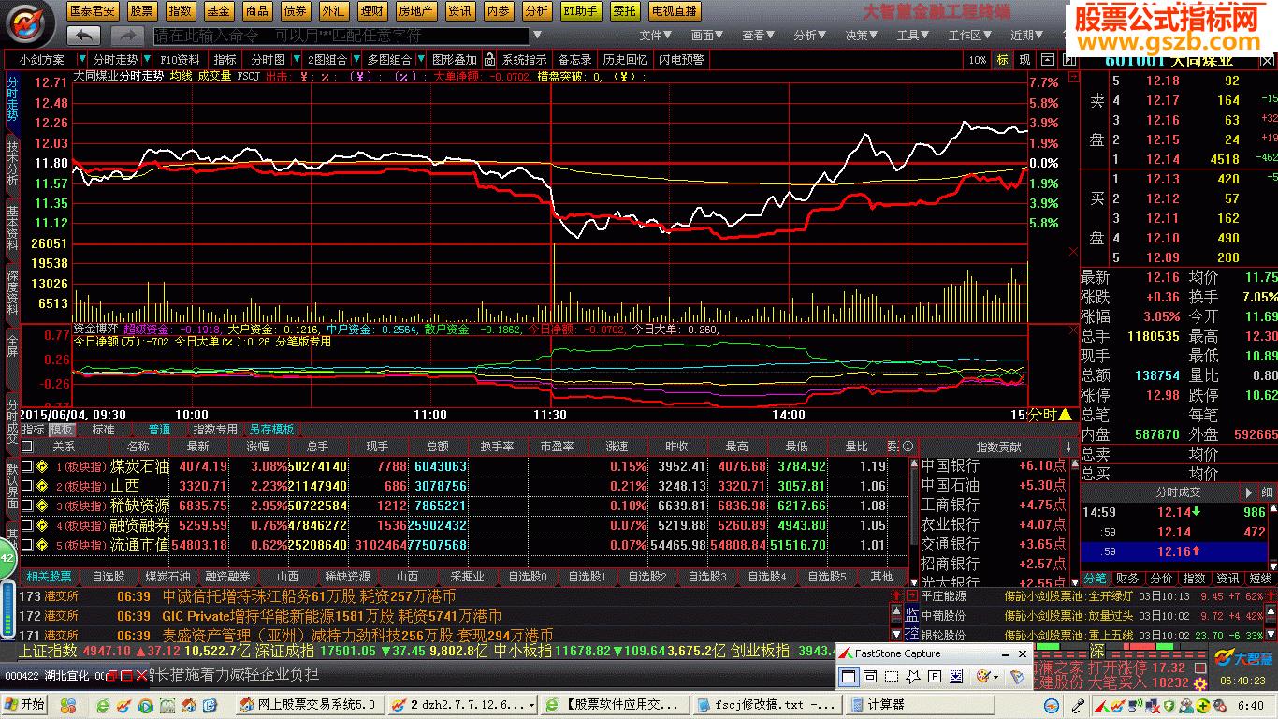The width and height of the screenshot is (1278, 719).
Task: Click FastStone Capture active window icon
Action: (x=848, y=676)
